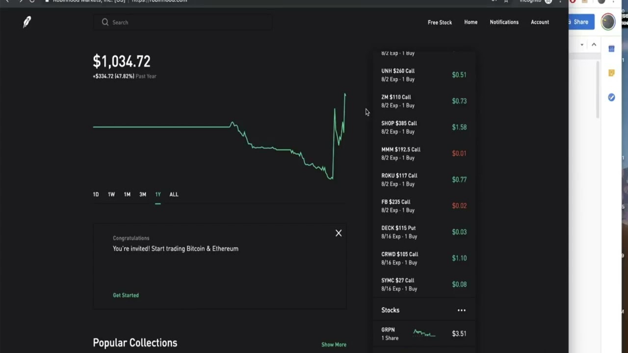Image resolution: width=628 pixels, height=353 pixels.
Task: Click the side window vertical scrollbar
Action: click(597, 90)
